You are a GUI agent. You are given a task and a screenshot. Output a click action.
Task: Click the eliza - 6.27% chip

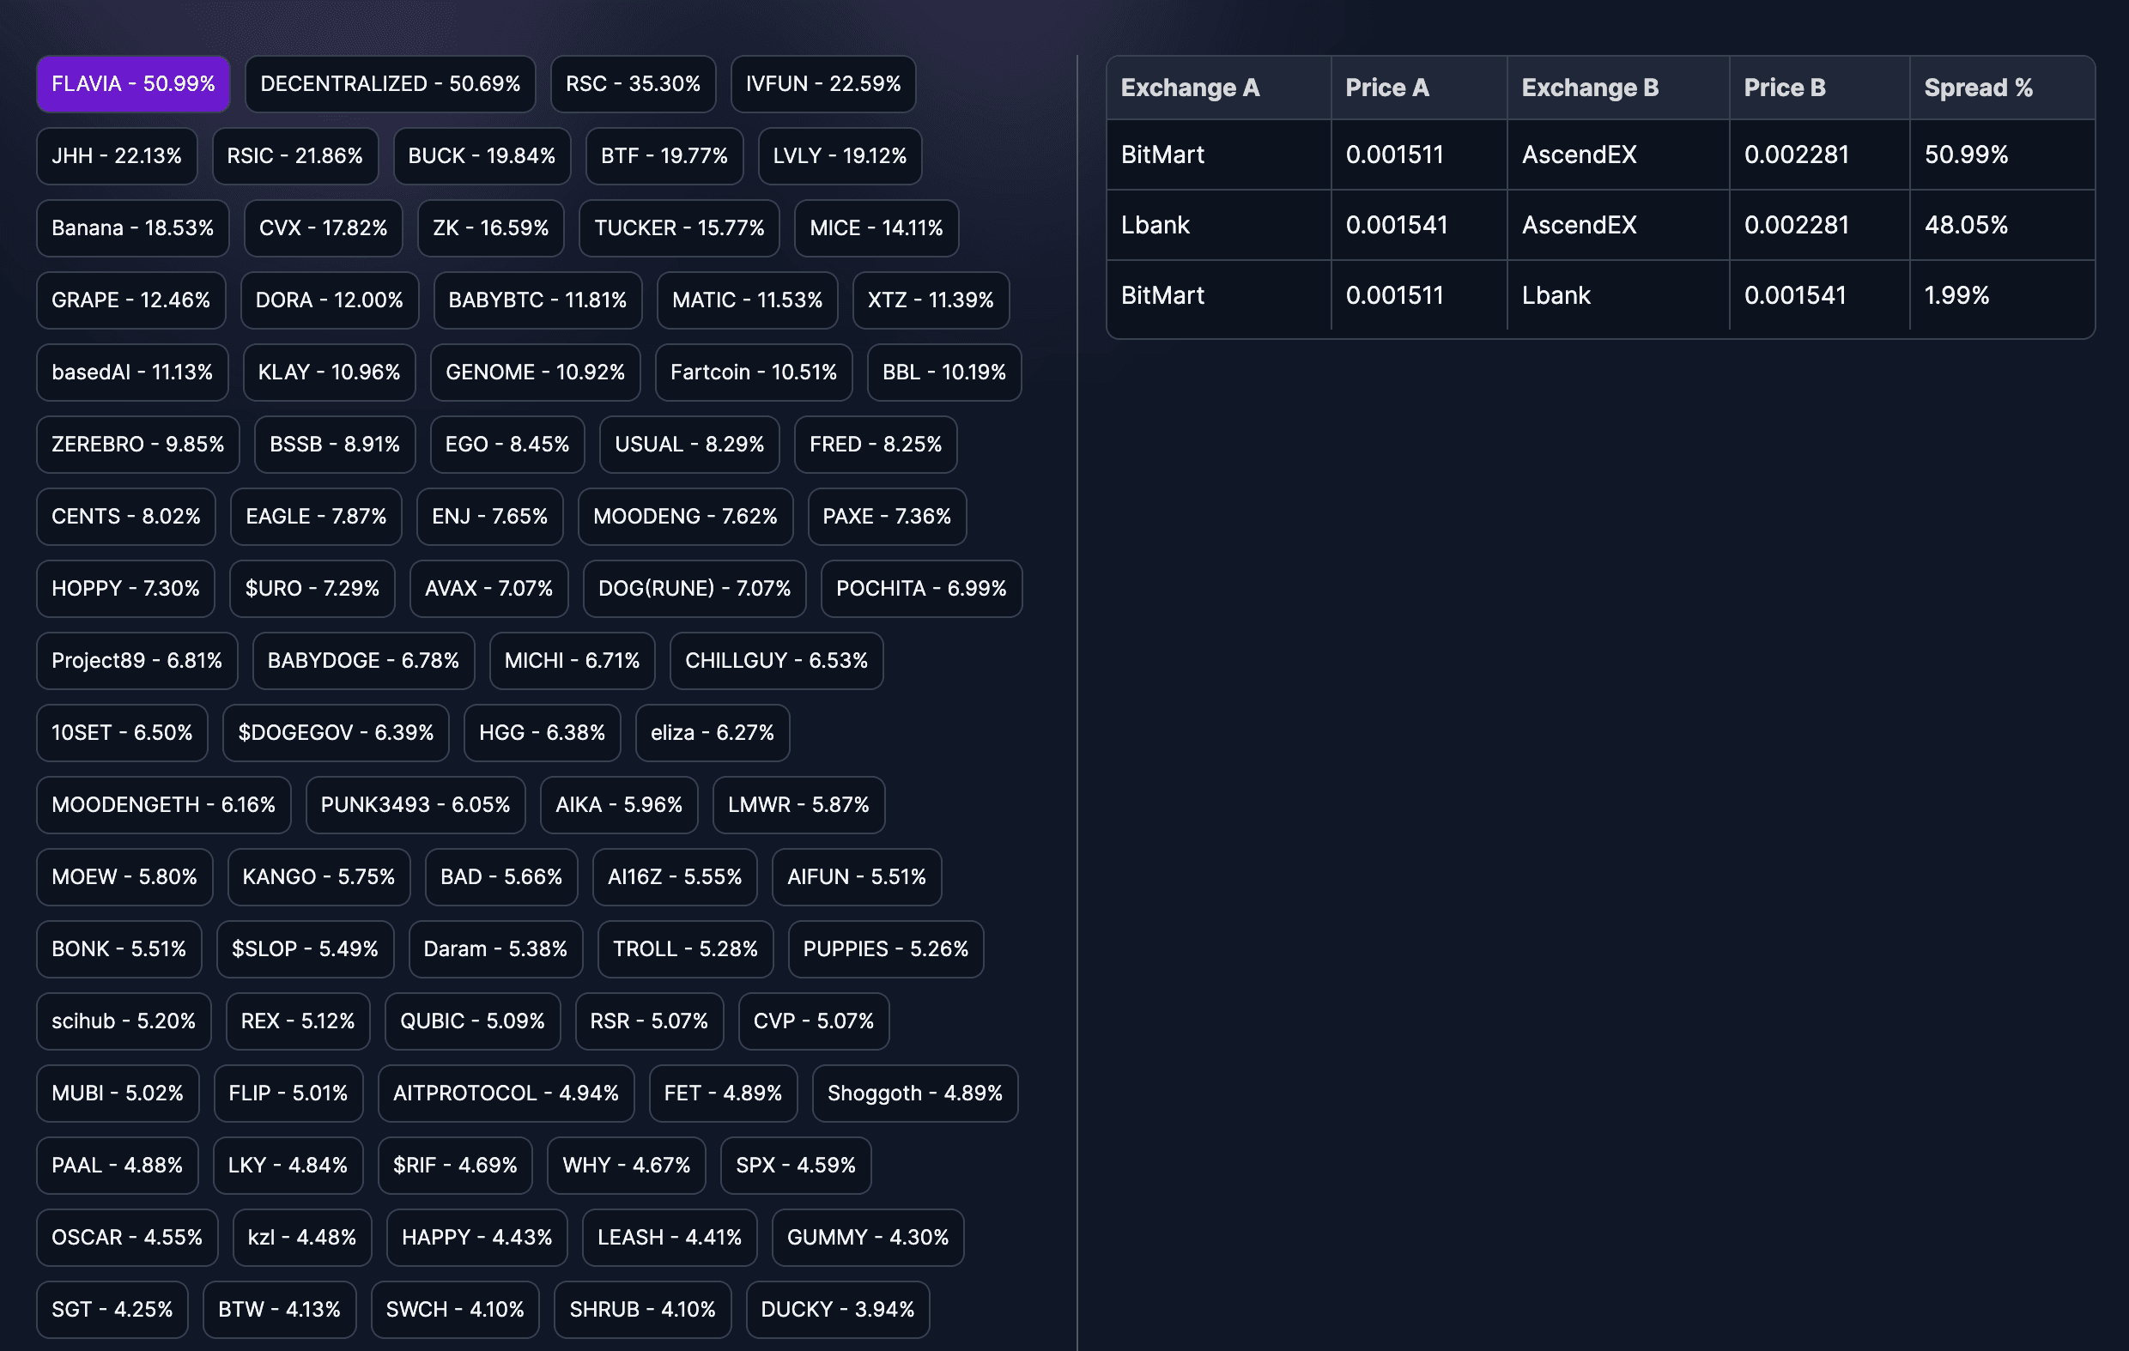coord(712,732)
